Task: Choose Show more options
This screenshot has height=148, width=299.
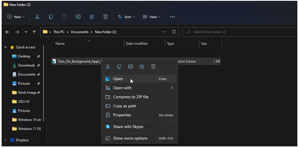Action: (139, 138)
